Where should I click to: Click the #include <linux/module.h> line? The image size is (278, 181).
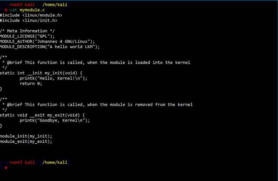coord(31,15)
